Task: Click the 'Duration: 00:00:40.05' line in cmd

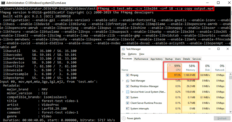Action: pos(59,120)
